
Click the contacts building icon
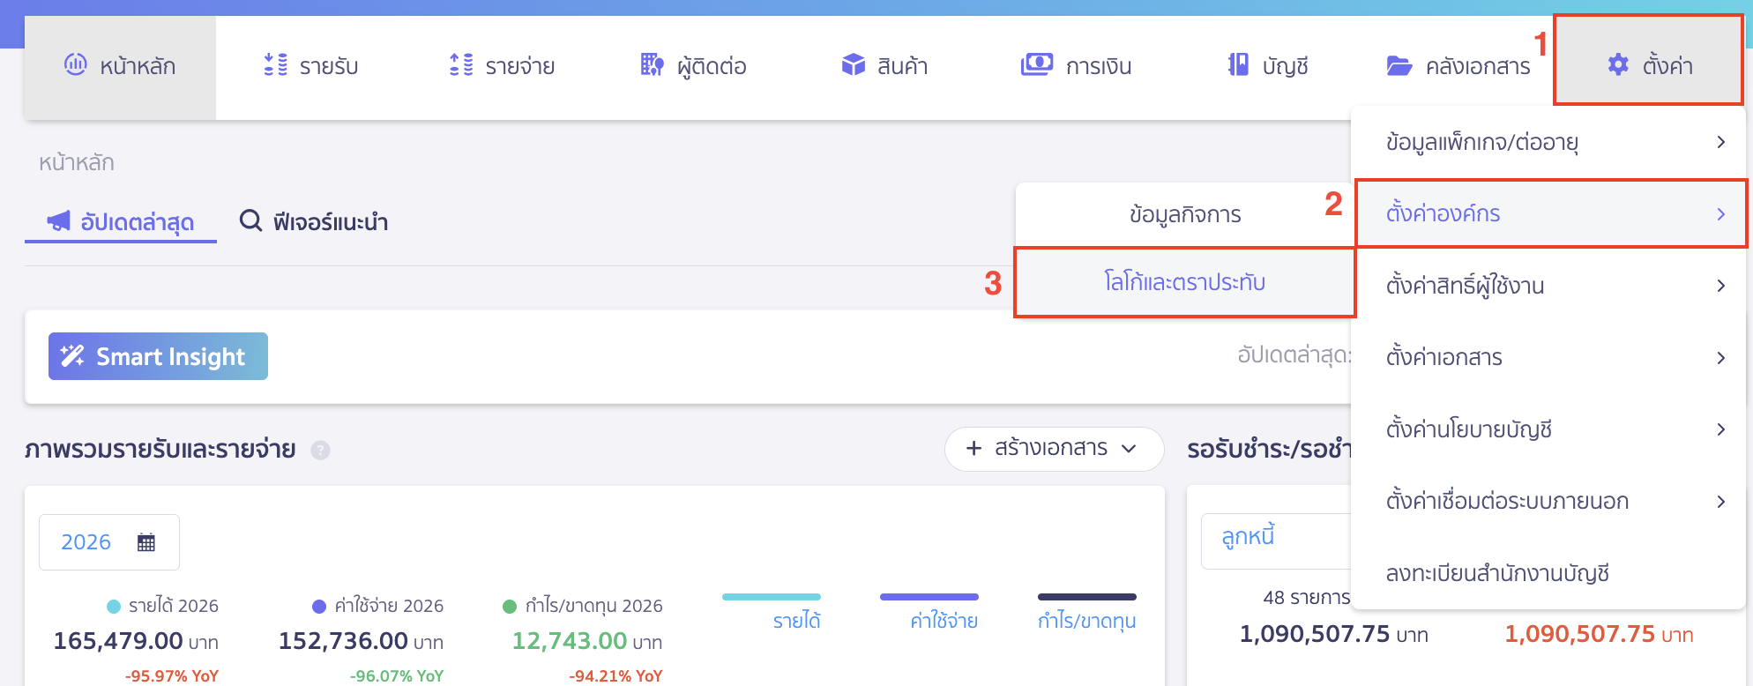(652, 64)
